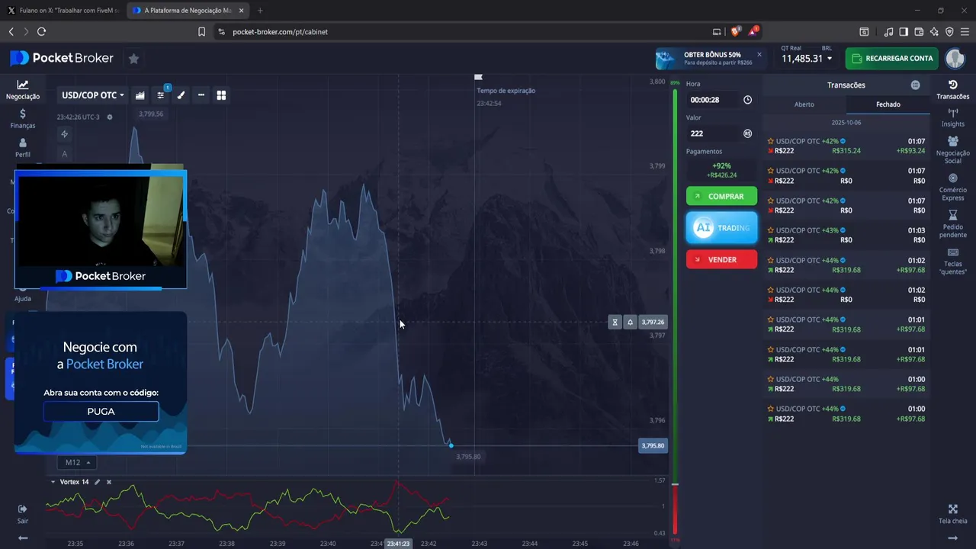Click the clock icon next to Hora
The height and width of the screenshot is (549, 976).
(747, 100)
